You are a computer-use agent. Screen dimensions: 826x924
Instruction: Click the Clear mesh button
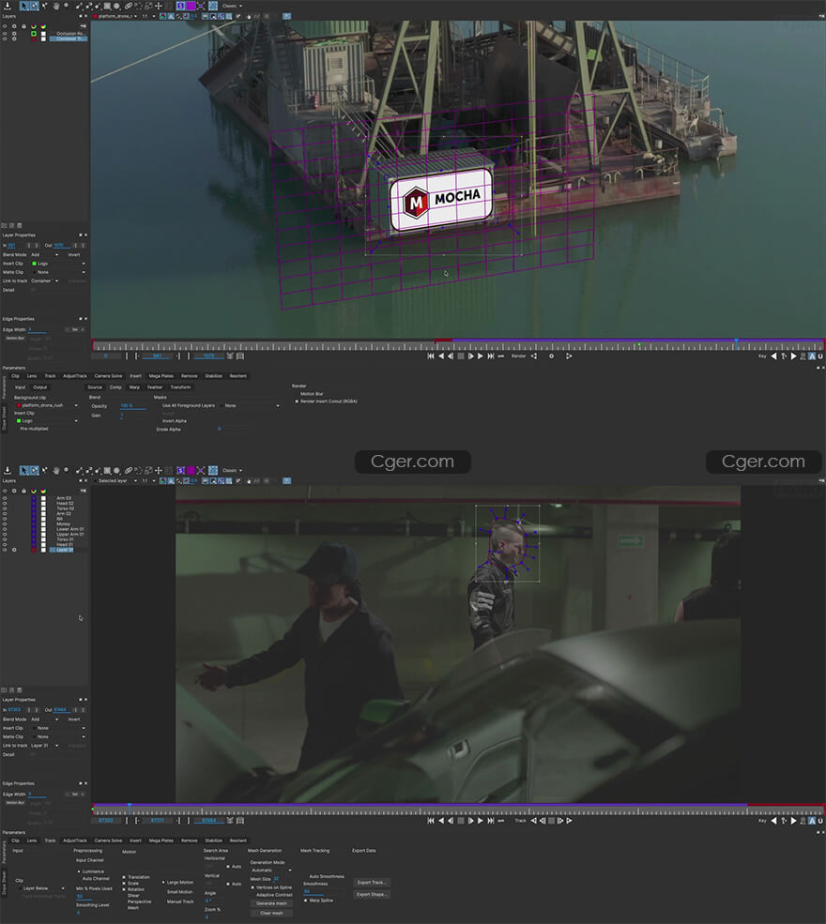tap(272, 913)
